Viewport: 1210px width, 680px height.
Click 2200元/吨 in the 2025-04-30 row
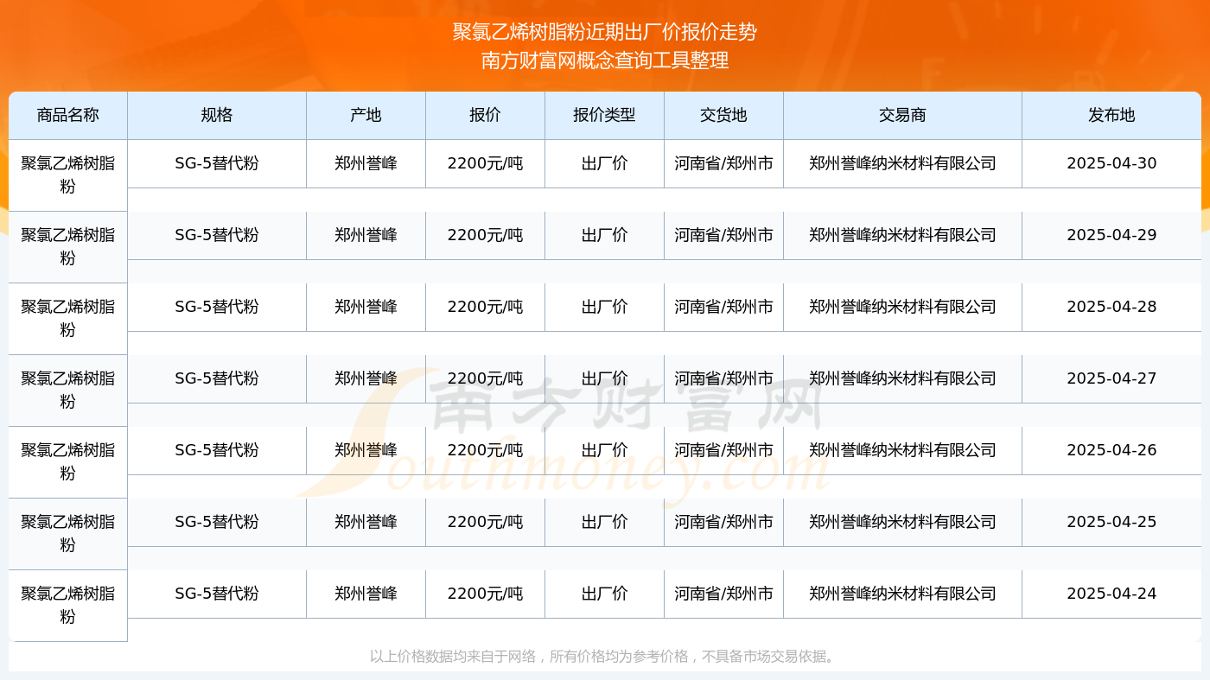coord(485,163)
